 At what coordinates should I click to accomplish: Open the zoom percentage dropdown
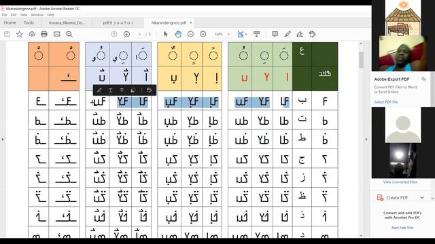point(228,35)
